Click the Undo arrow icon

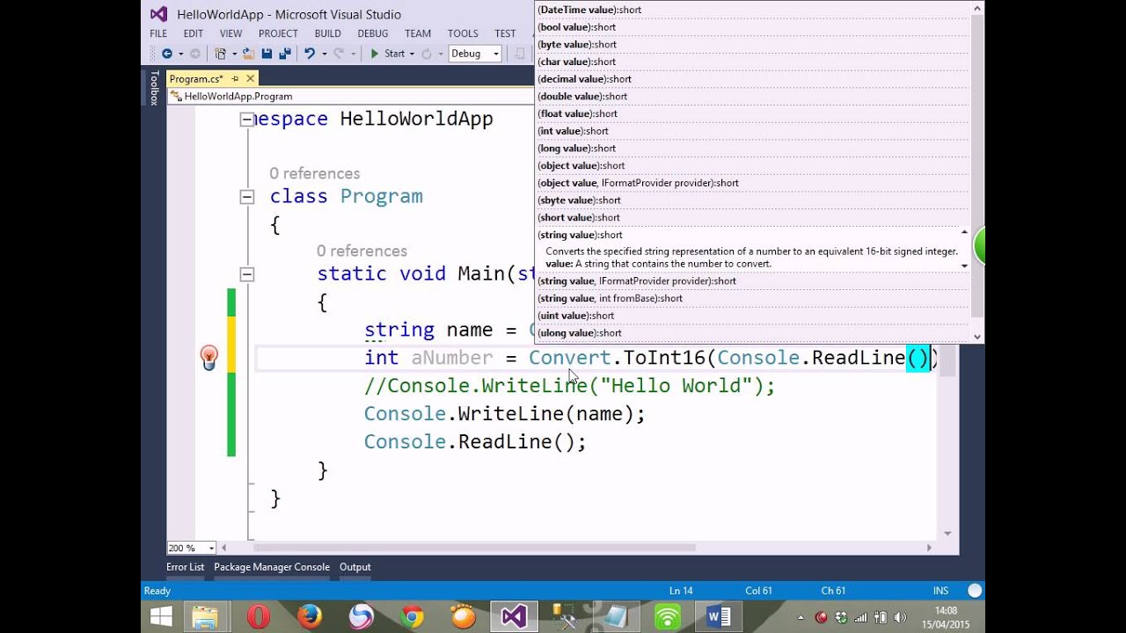point(309,54)
